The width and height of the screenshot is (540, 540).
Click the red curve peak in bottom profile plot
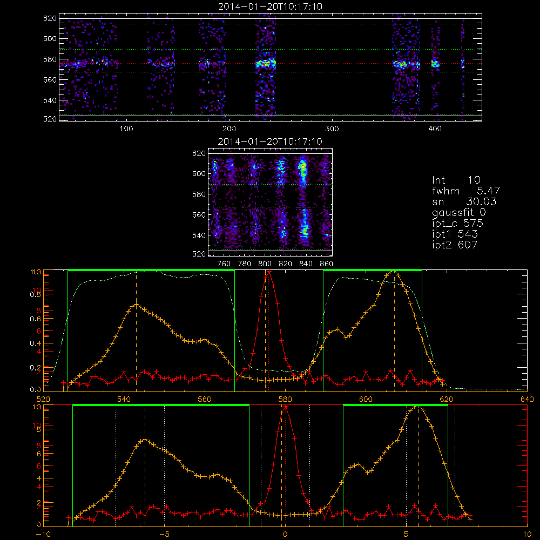286,407
